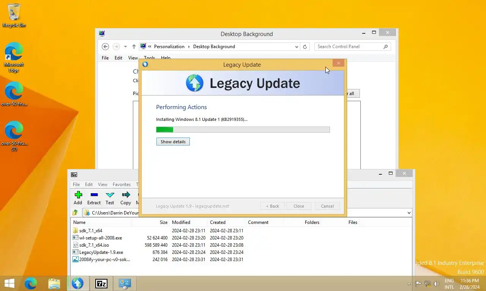Click the 7z icon in title bar
This screenshot has height=291, width=486.
coord(74,175)
